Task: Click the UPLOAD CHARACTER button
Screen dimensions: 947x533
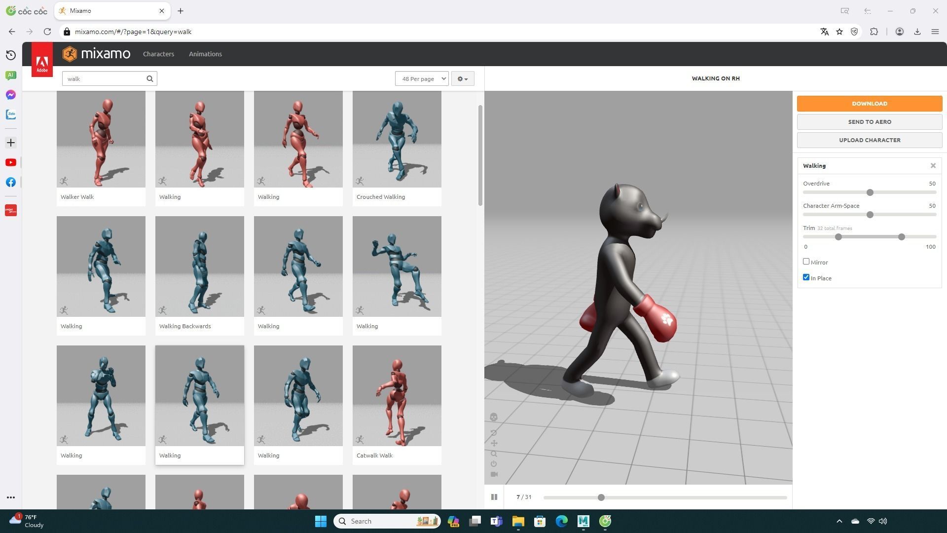Action: [x=869, y=140]
